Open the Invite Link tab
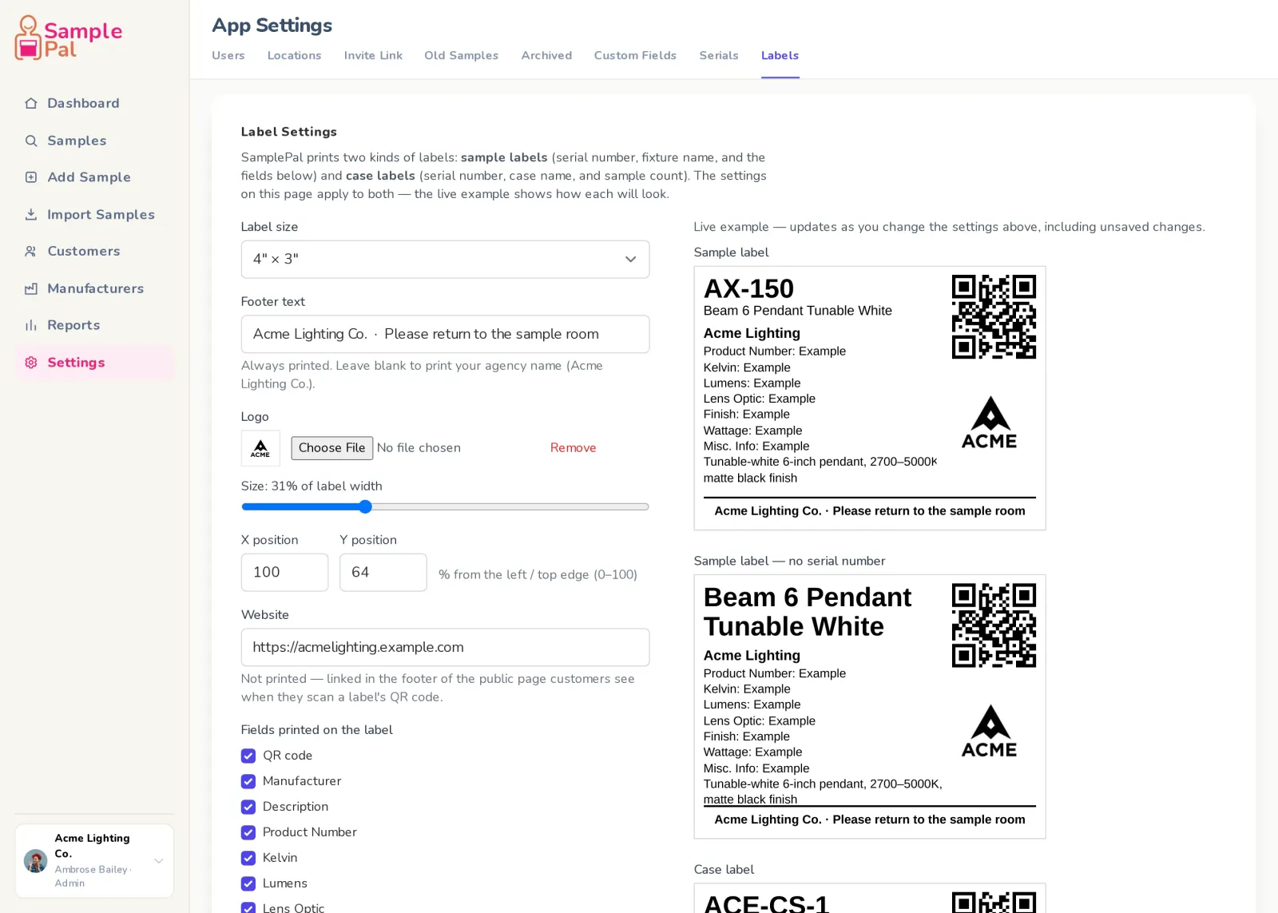The width and height of the screenshot is (1278, 913). pyautogui.click(x=373, y=55)
